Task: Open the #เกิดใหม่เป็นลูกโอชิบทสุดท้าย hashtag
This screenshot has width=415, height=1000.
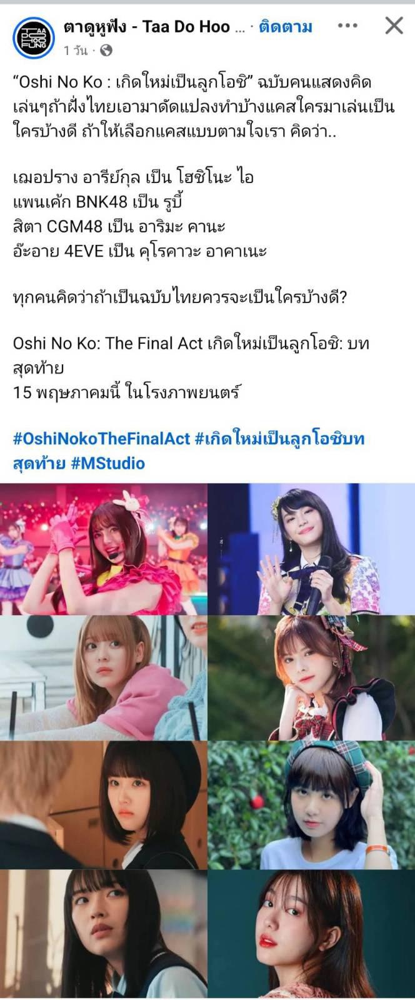Action: 187,450
